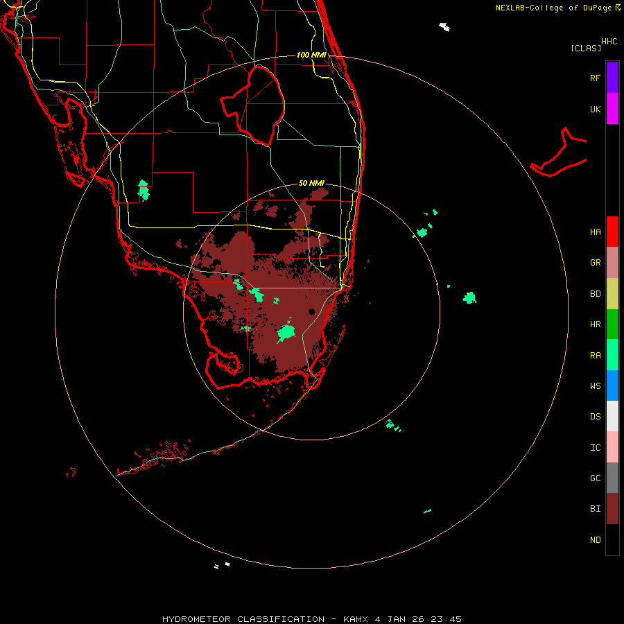Click the red HA legend color swatch
Viewport: 624px width, 624px height.
[x=612, y=232]
